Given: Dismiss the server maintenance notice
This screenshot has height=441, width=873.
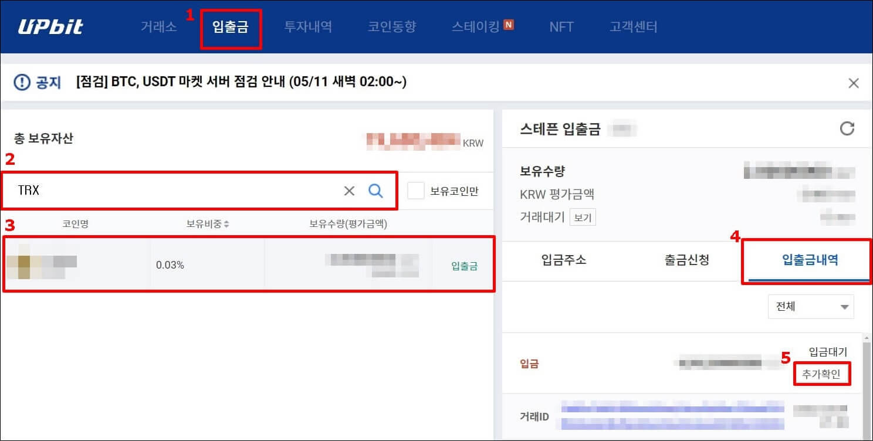Looking at the screenshot, I should (854, 83).
